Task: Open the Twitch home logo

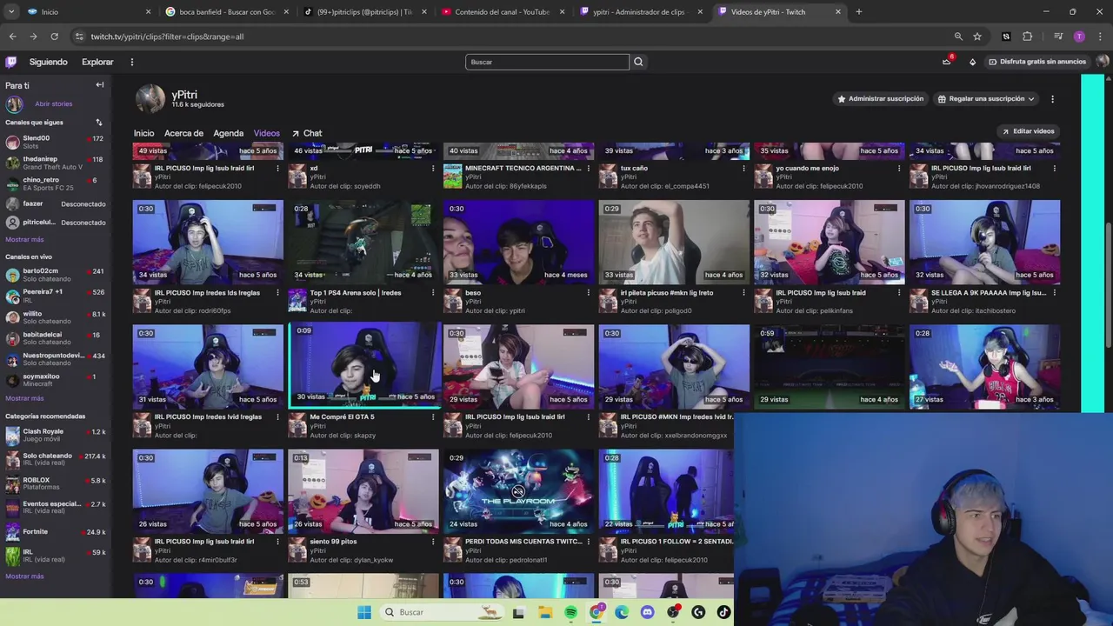Action: pyautogui.click(x=10, y=62)
